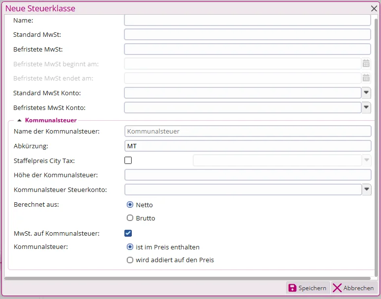Focus the Name der Kommunalsteuer field
The width and height of the screenshot is (381, 299).
pyautogui.click(x=248, y=131)
